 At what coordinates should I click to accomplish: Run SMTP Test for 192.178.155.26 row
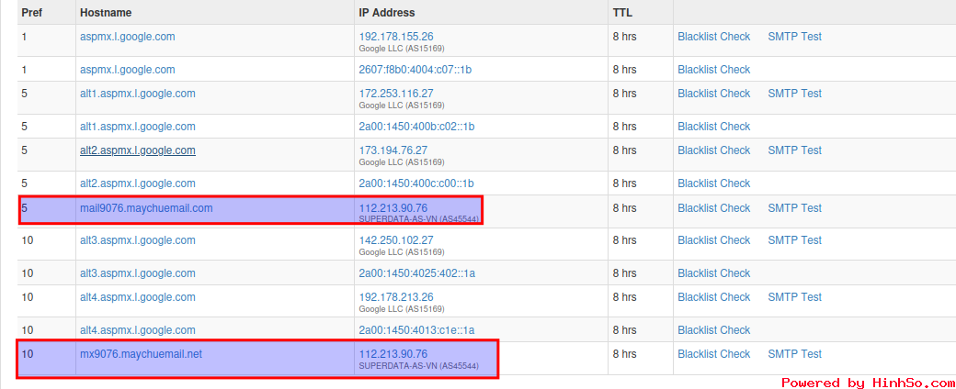click(x=794, y=37)
